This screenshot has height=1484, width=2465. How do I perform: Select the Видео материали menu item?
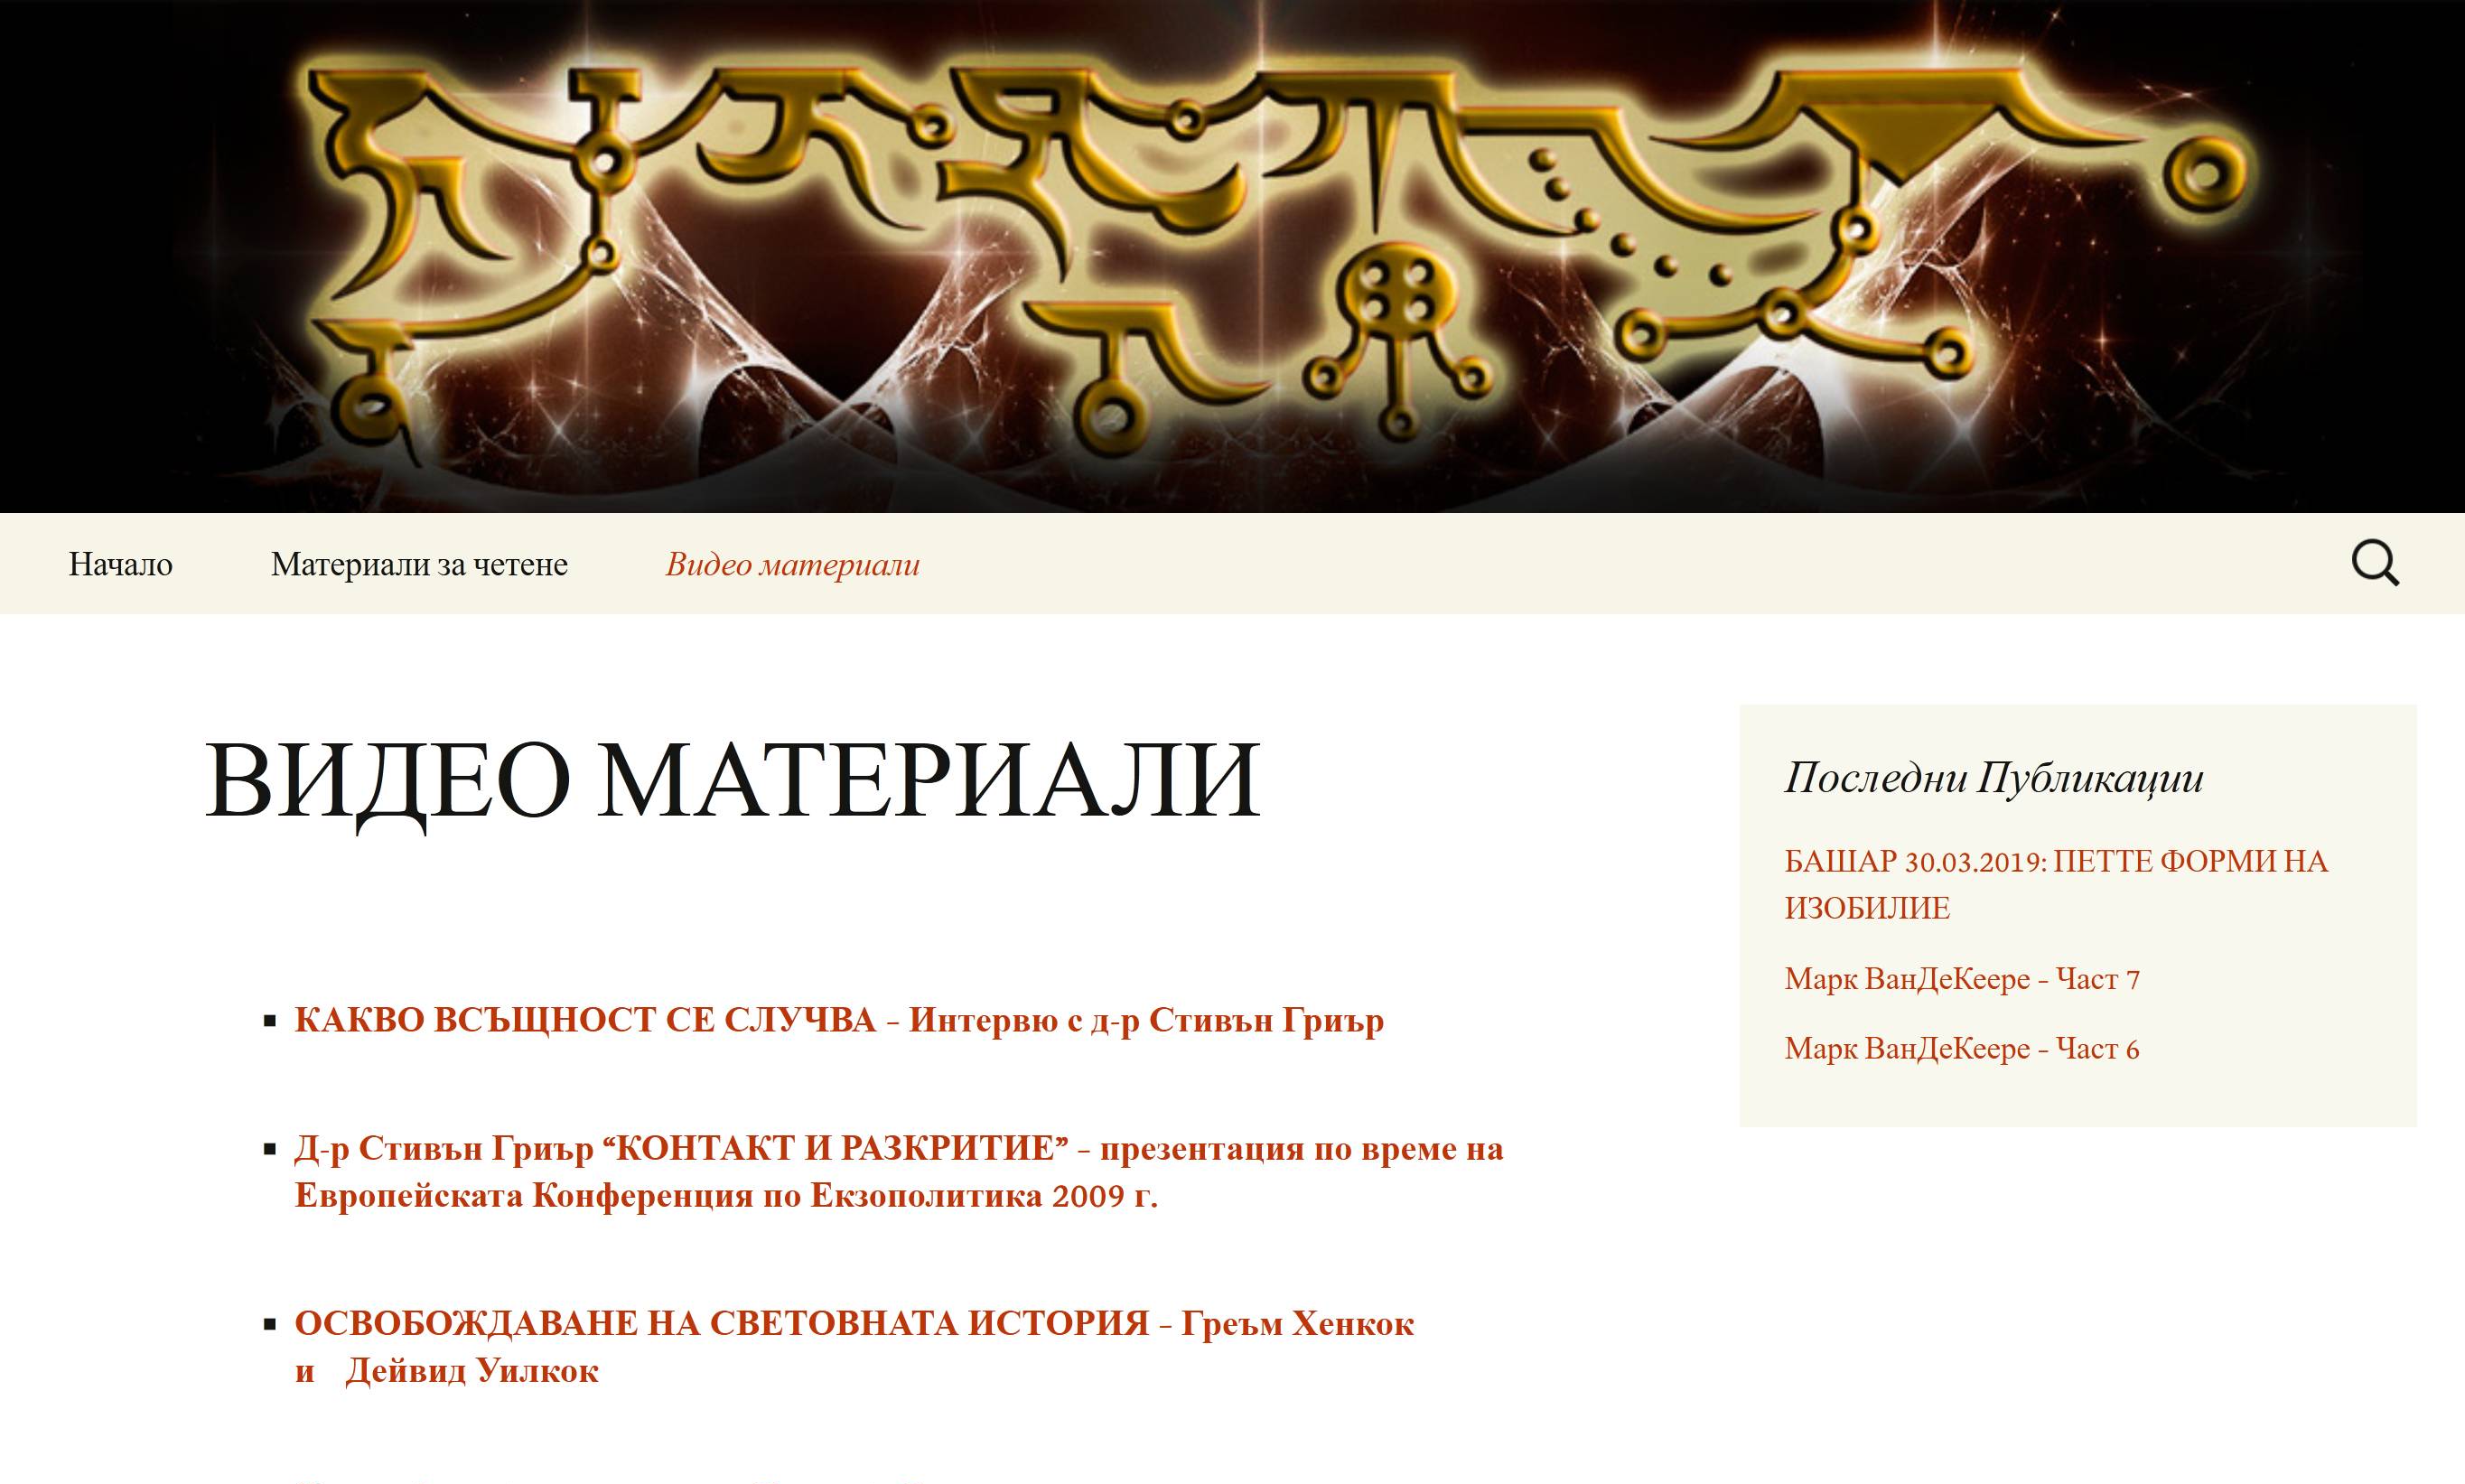[x=792, y=565]
